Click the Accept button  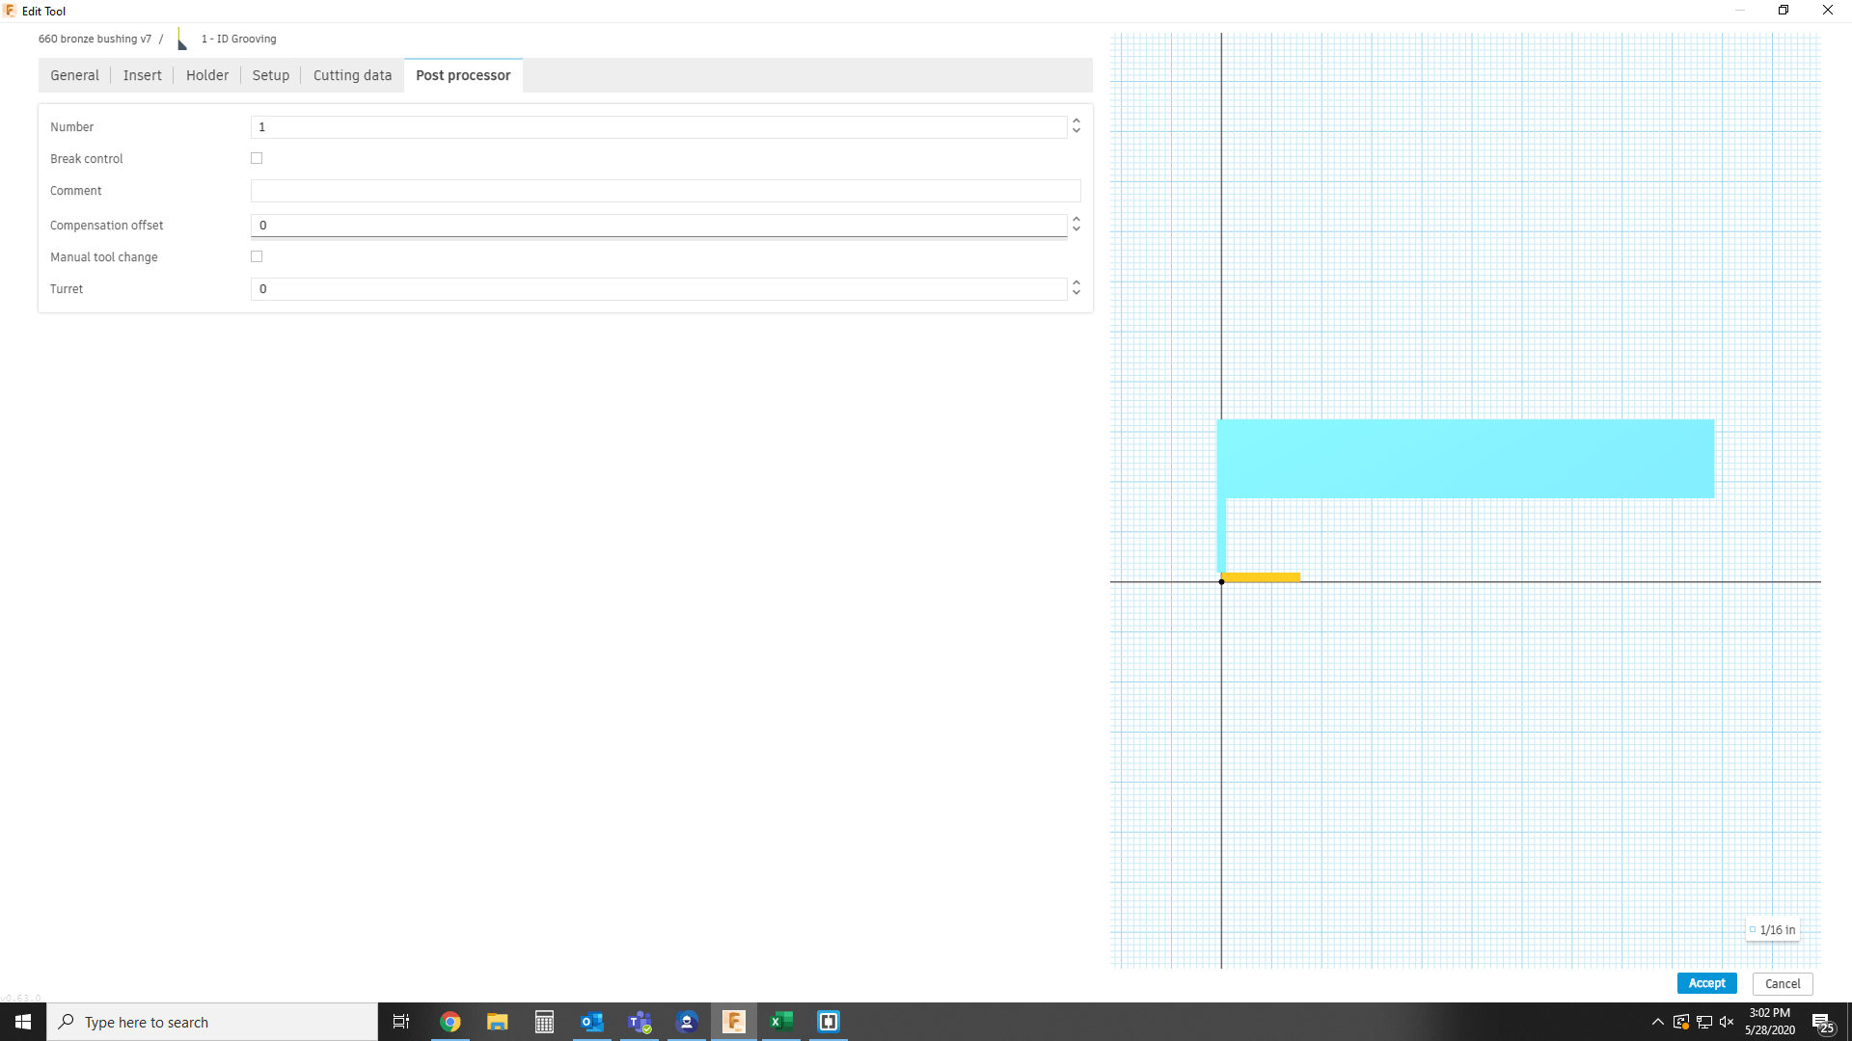(x=1706, y=983)
